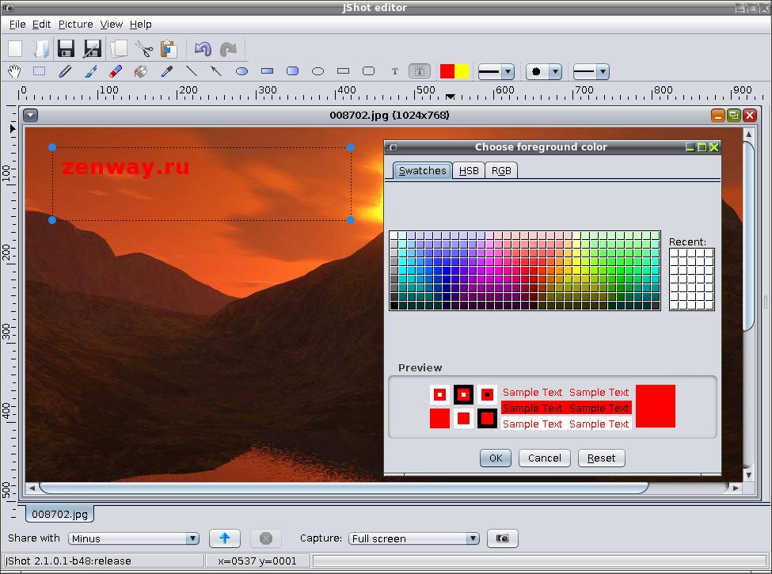The width and height of the screenshot is (772, 574).
Task: Activate the eraser tool
Action: [x=116, y=71]
